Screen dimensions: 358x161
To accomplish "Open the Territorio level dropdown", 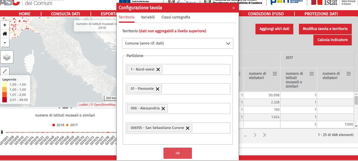I will [178, 43].
